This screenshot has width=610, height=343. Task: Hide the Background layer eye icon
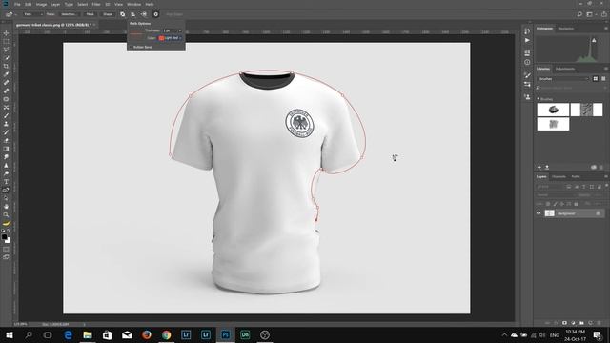coord(539,213)
